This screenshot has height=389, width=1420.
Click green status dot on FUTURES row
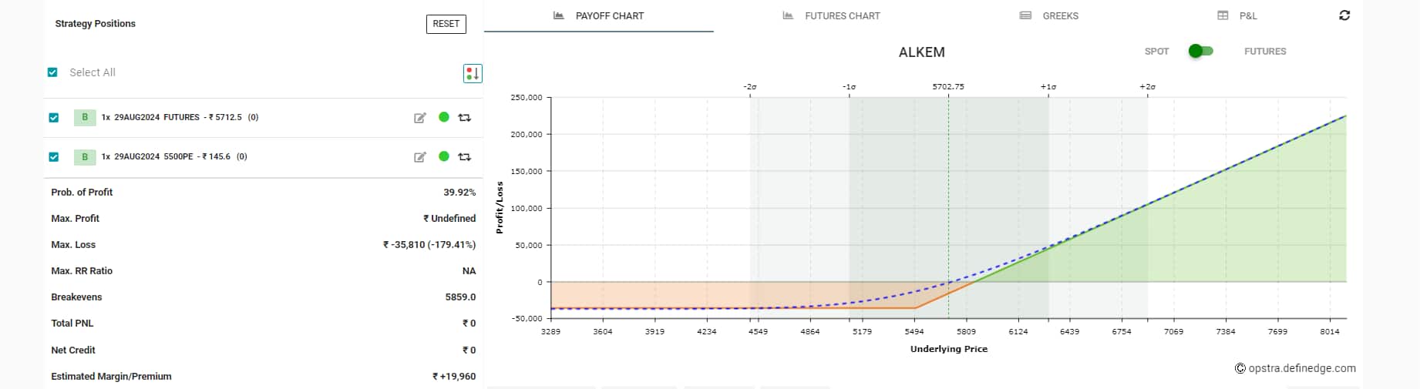point(444,117)
